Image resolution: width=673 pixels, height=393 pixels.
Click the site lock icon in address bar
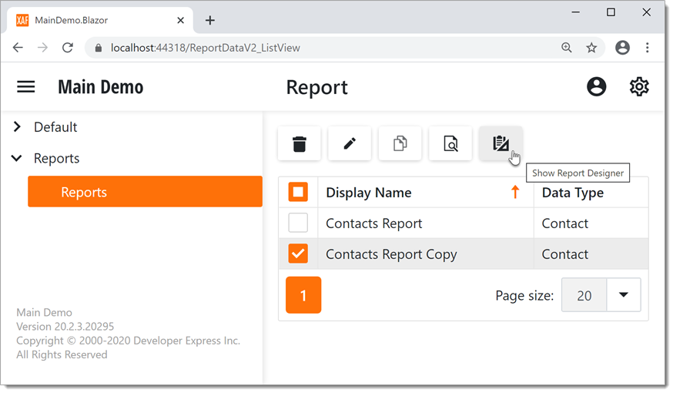point(99,48)
